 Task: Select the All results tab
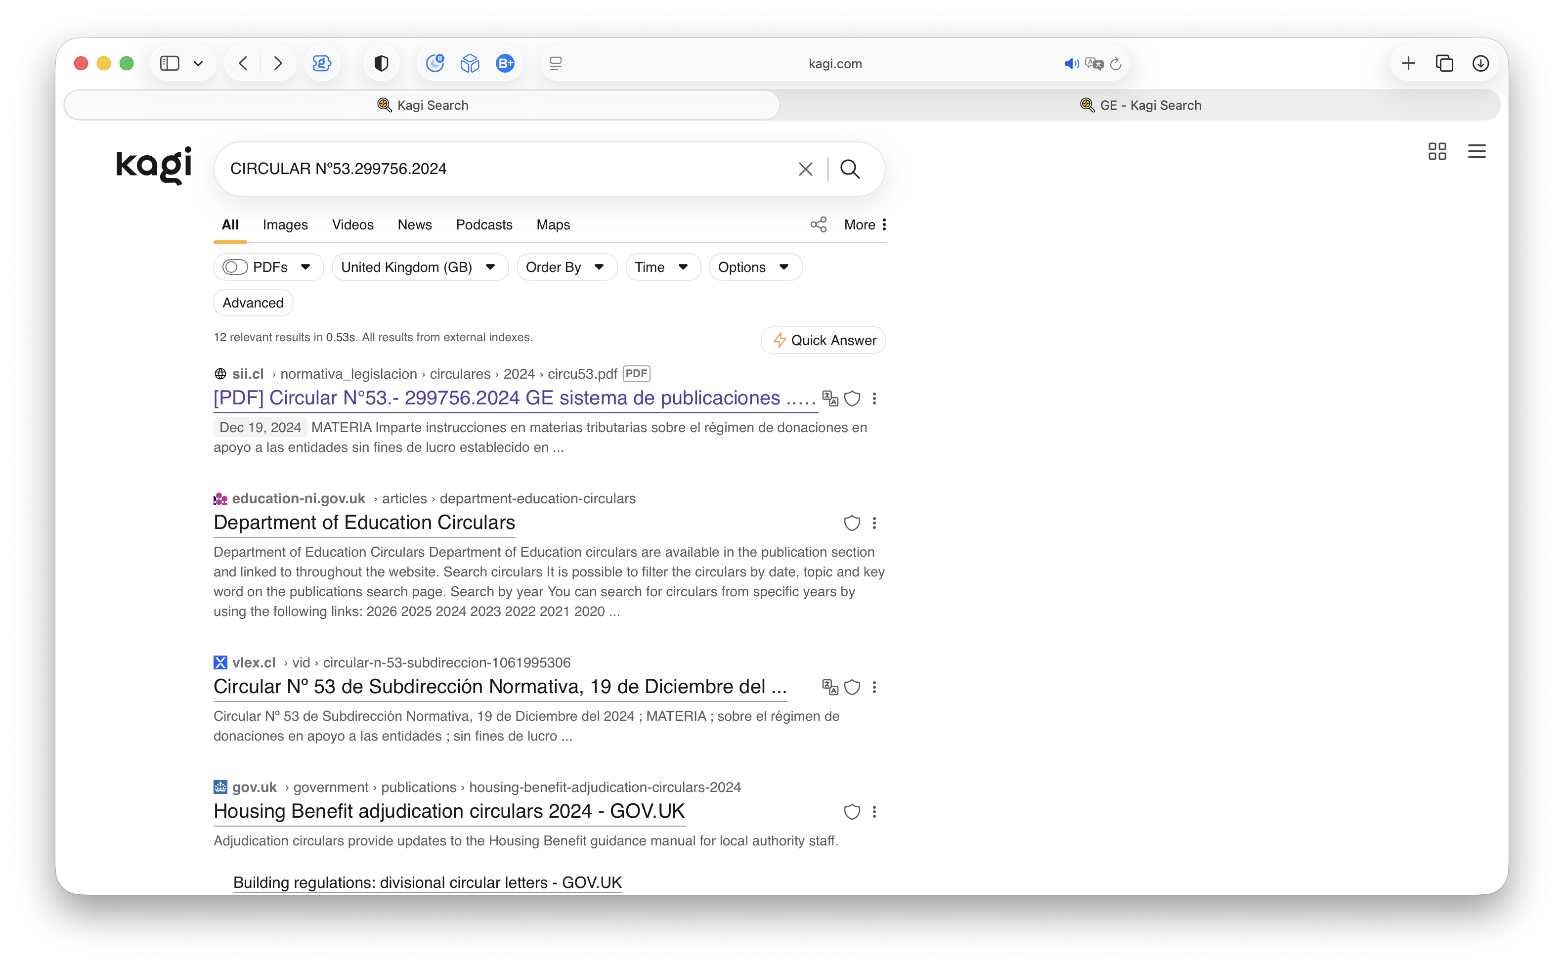click(x=230, y=225)
